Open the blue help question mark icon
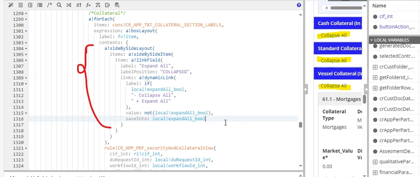 [x=299, y=5]
